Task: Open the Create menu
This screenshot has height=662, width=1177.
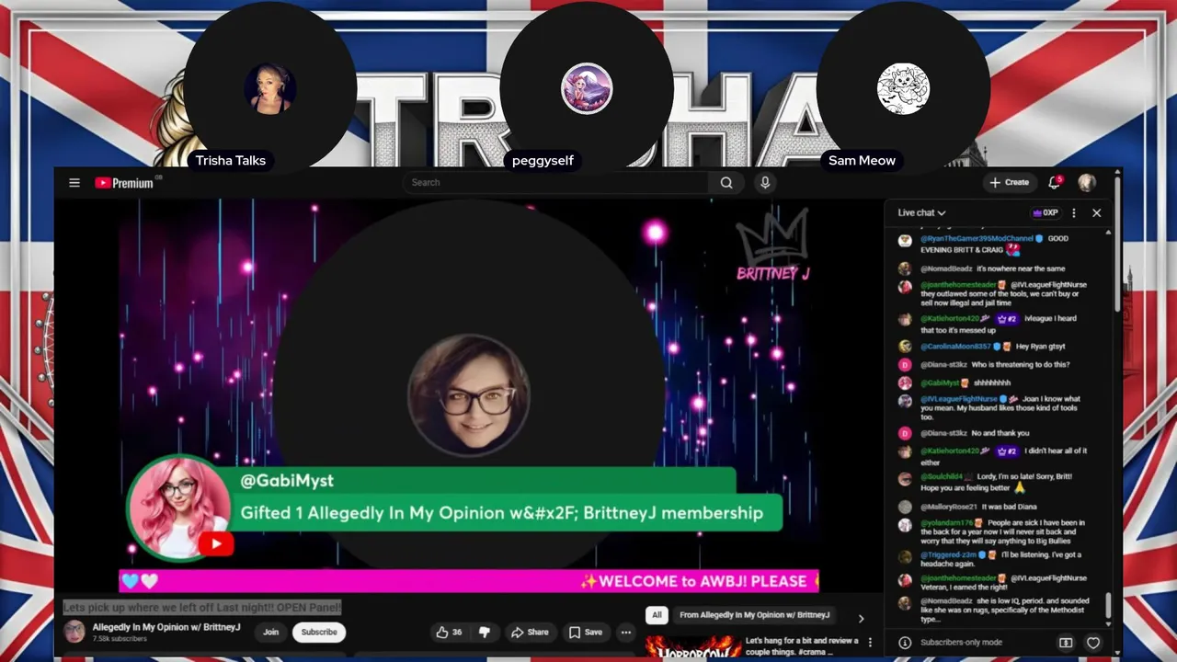Action: [1010, 183]
